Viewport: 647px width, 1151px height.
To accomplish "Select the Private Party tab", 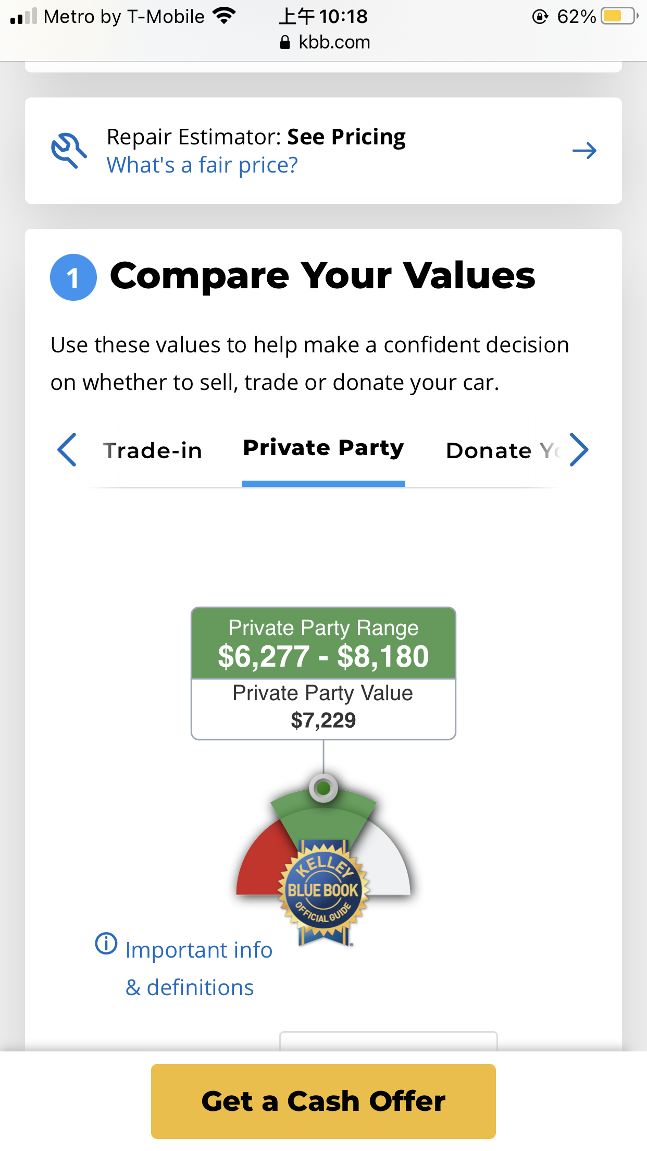I will (x=323, y=449).
